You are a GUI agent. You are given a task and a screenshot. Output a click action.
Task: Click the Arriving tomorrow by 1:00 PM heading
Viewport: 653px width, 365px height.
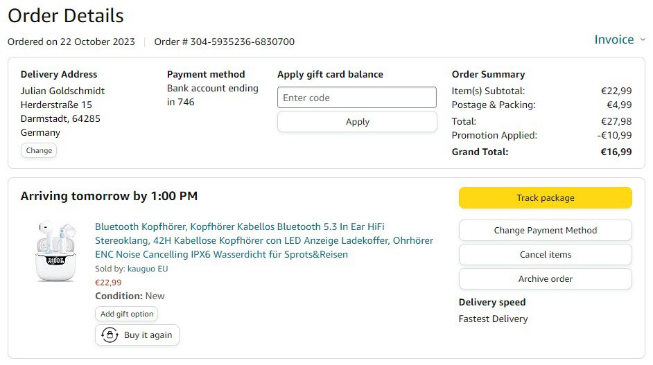pyautogui.click(x=109, y=196)
